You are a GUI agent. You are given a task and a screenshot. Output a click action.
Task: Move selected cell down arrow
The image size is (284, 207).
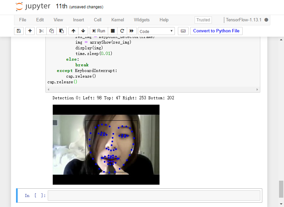[83, 31]
